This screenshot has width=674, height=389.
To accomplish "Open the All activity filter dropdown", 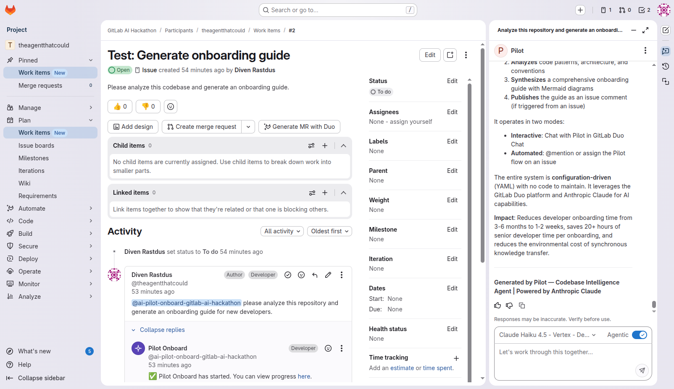I will [x=282, y=231].
